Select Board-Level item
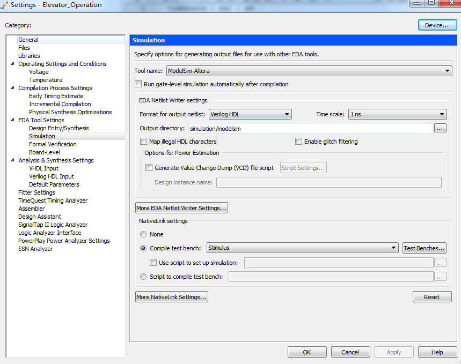This screenshot has height=364, width=461. (x=45, y=152)
